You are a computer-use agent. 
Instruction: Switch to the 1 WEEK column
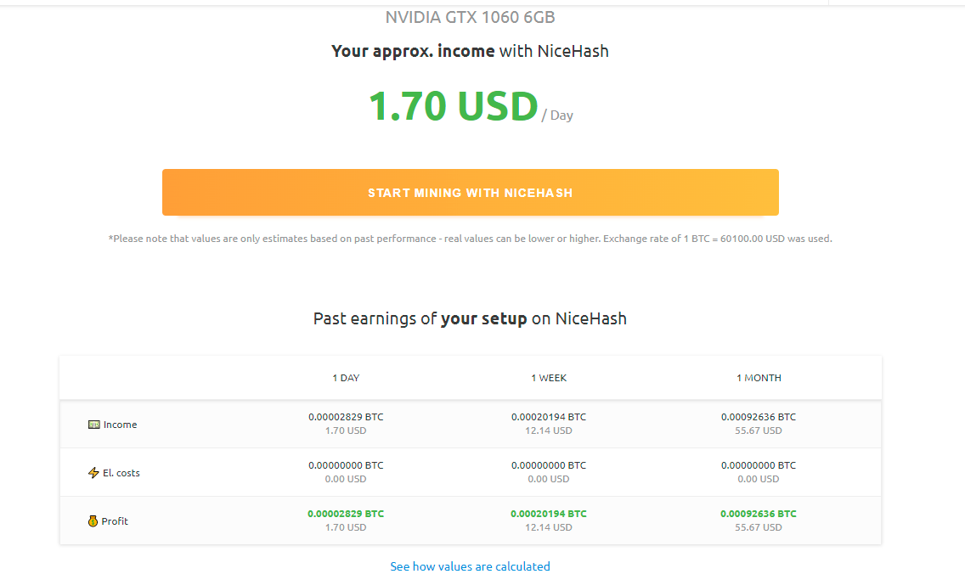click(550, 378)
